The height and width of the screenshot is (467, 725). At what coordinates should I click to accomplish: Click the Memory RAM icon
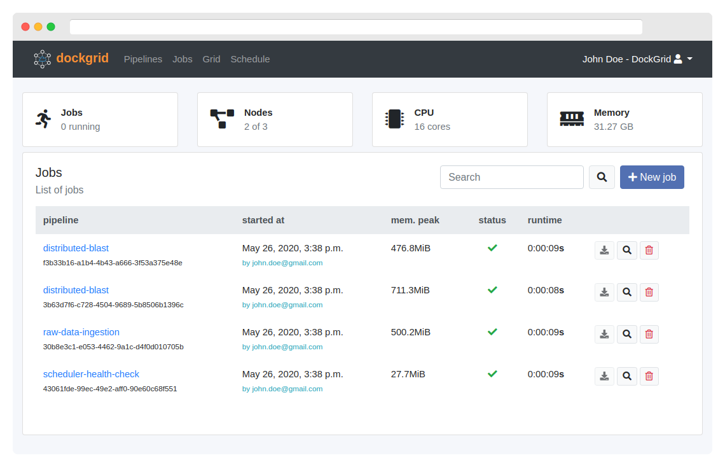tap(572, 119)
